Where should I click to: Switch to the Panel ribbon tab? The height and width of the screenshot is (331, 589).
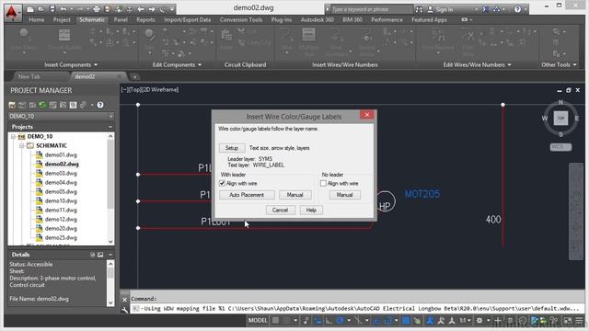tap(121, 19)
